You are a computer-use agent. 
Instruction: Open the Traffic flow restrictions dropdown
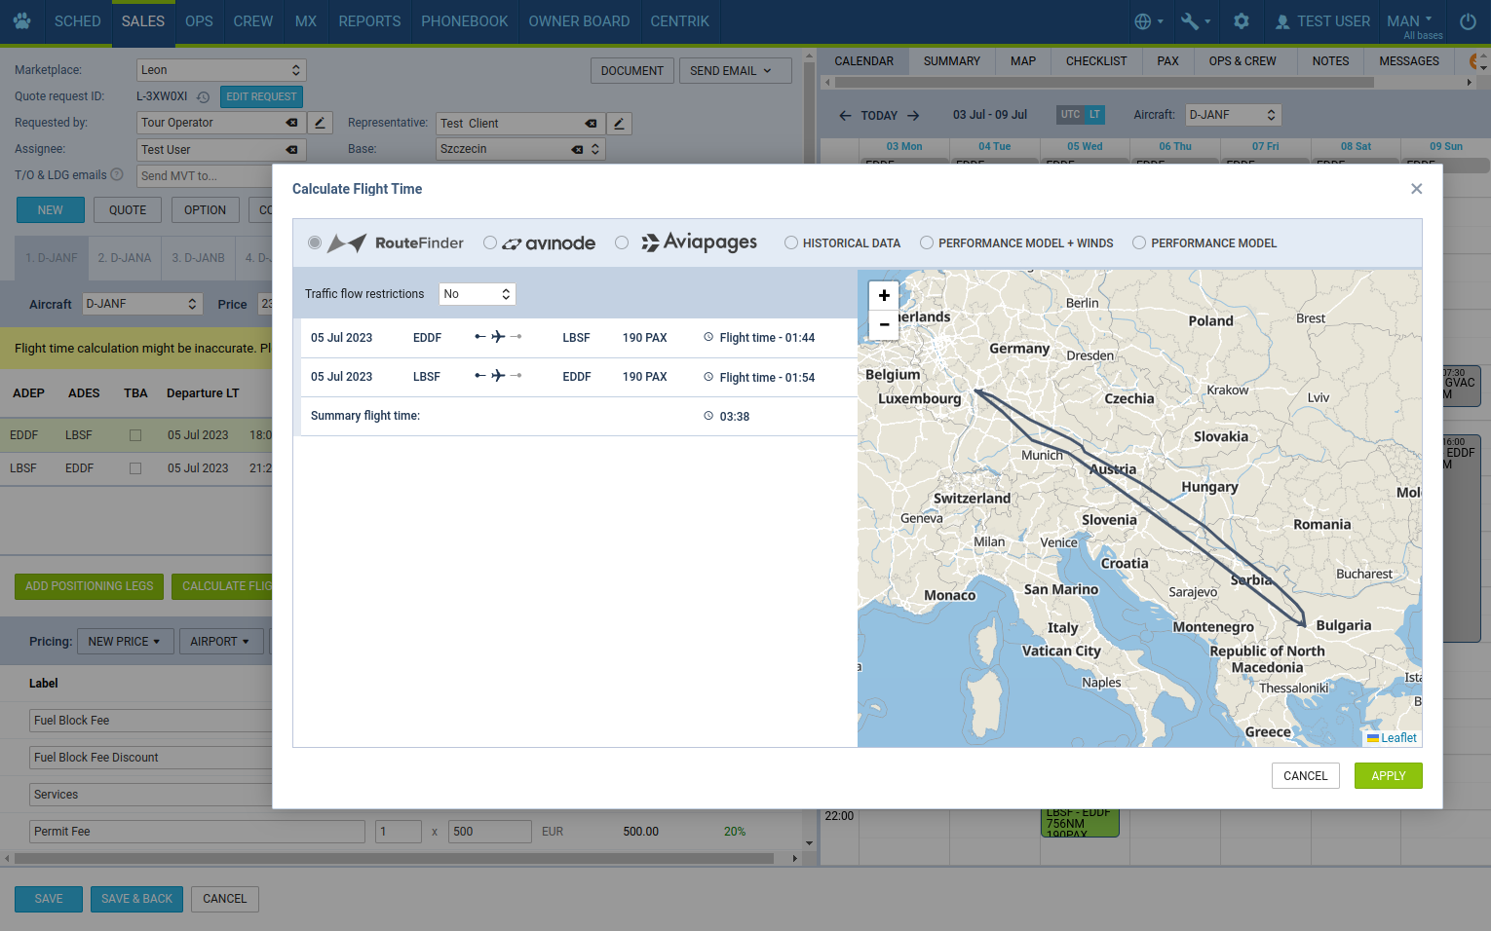tap(478, 294)
